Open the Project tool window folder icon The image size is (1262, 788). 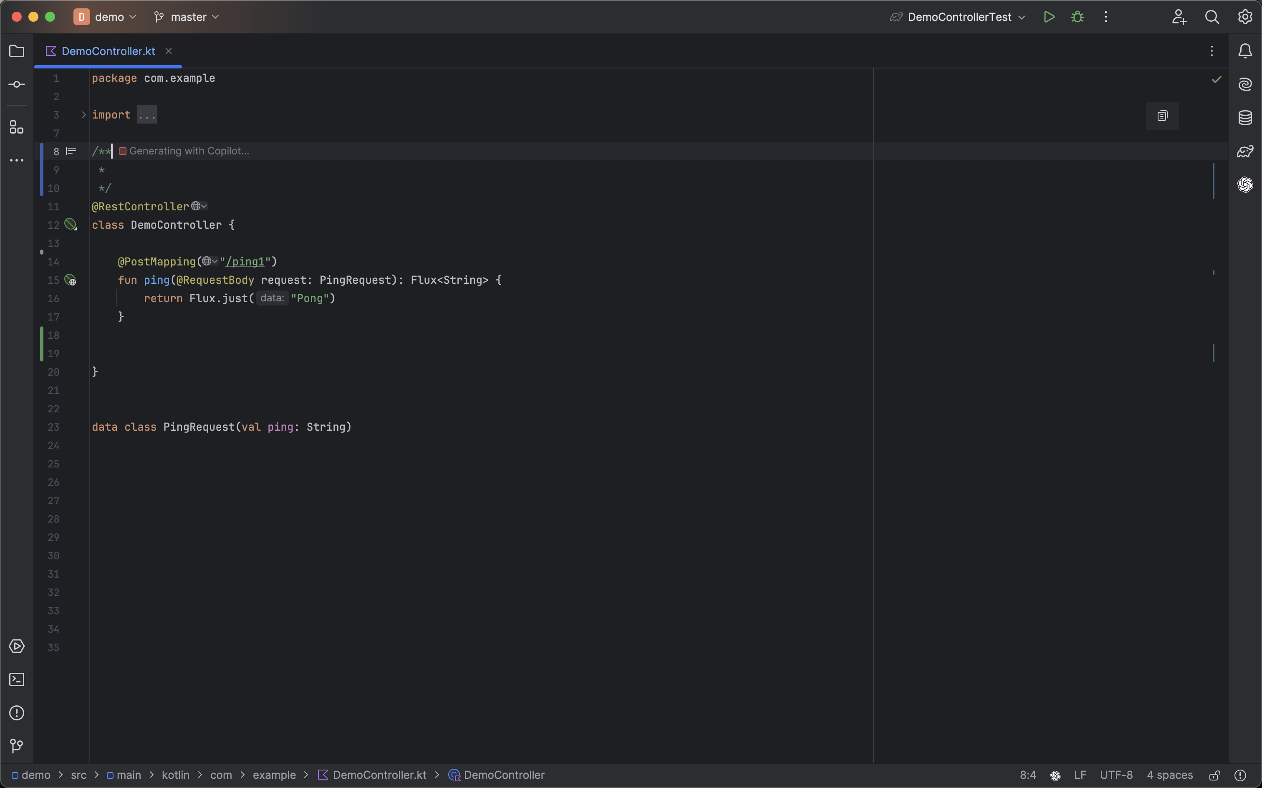17,51
